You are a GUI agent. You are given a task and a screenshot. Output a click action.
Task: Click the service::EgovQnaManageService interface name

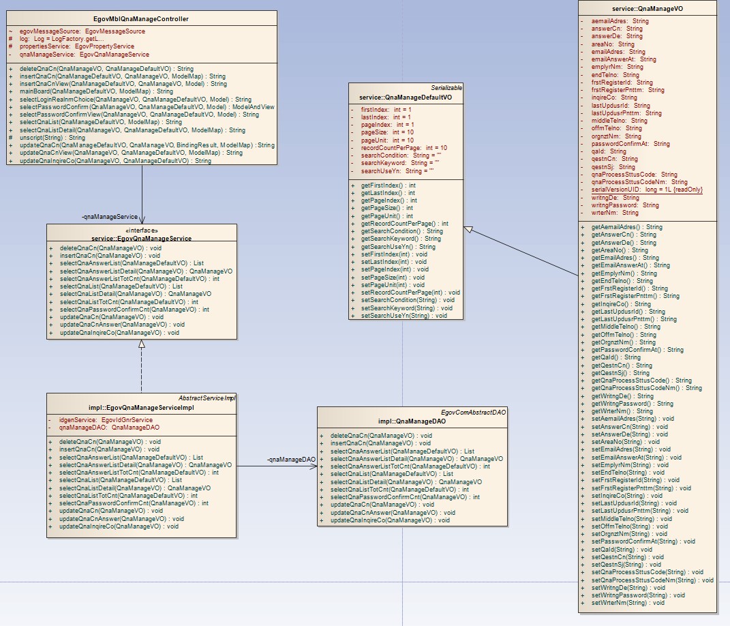[x=141, y=239]
